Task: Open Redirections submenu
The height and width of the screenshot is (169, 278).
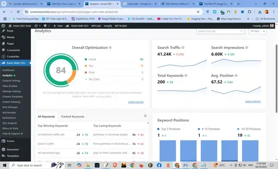Action: click(x=9, y=118)
